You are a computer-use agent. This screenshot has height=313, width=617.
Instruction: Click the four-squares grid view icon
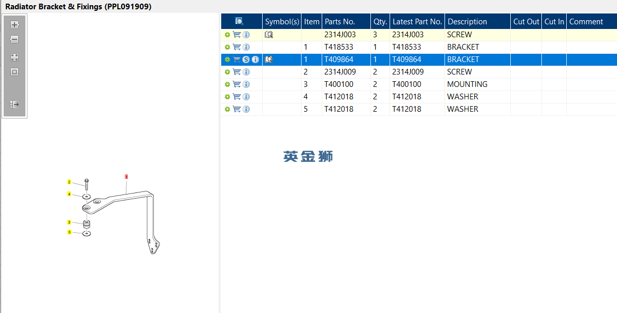[x=15, y=58]
